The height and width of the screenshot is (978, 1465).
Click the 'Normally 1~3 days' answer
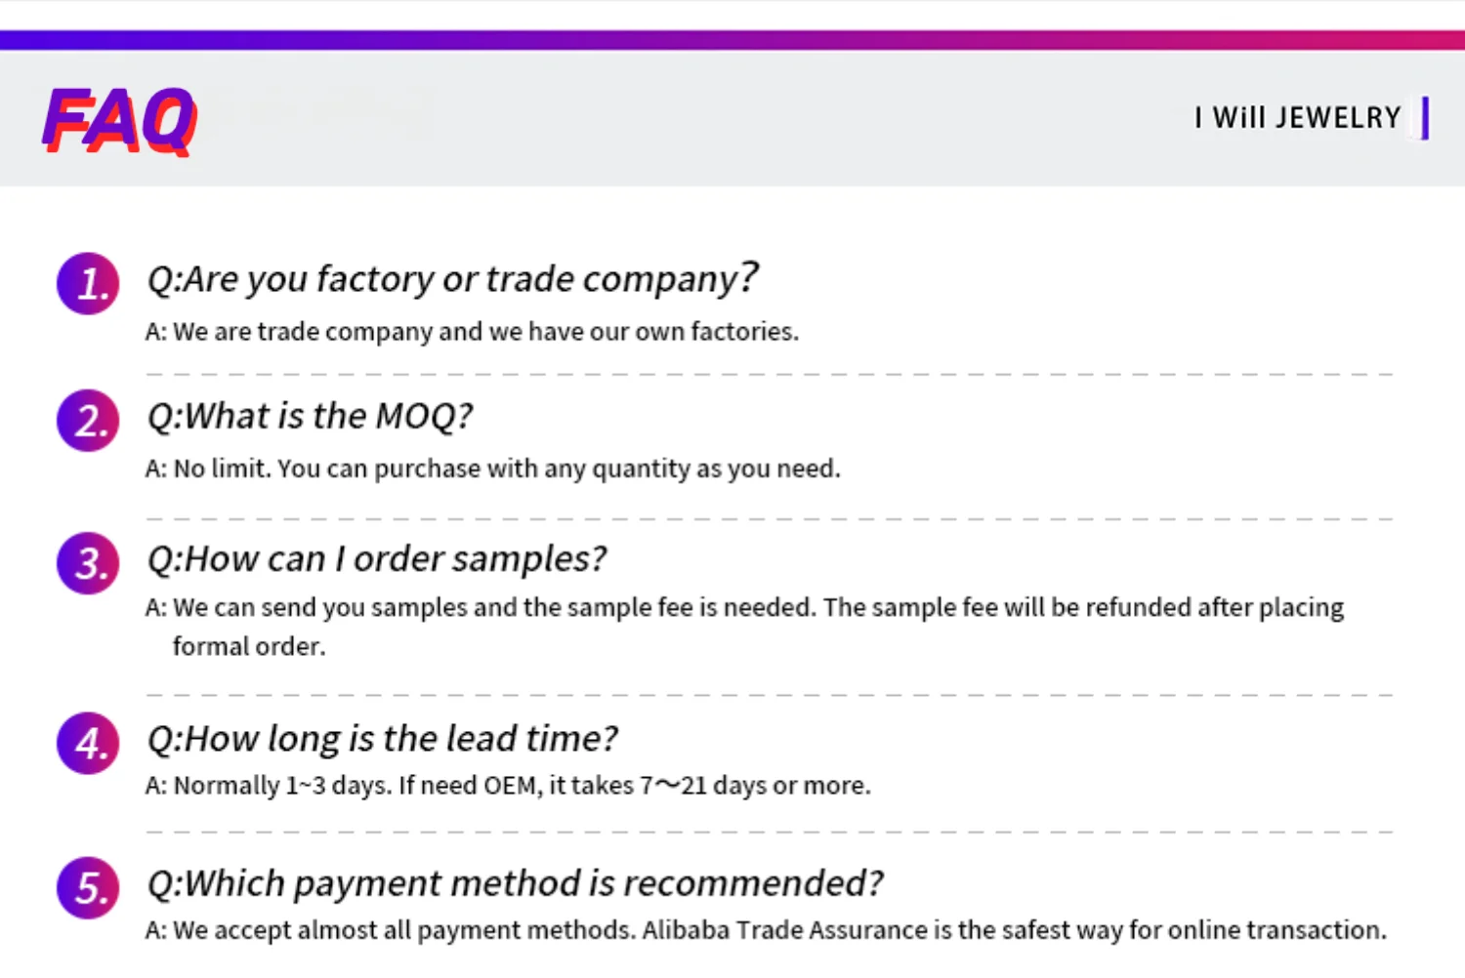point(508,785)
